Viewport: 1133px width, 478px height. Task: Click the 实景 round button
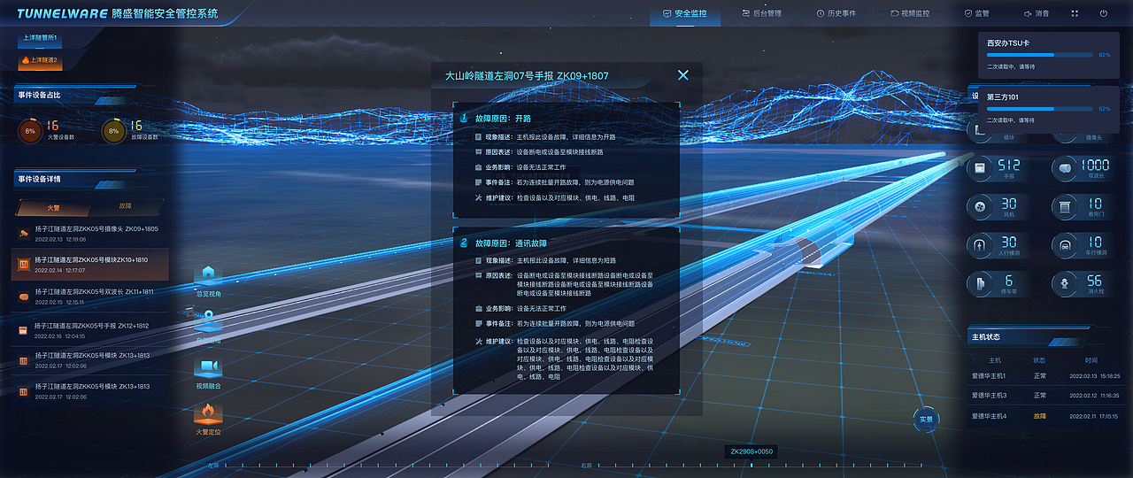(x=926, y=420)
